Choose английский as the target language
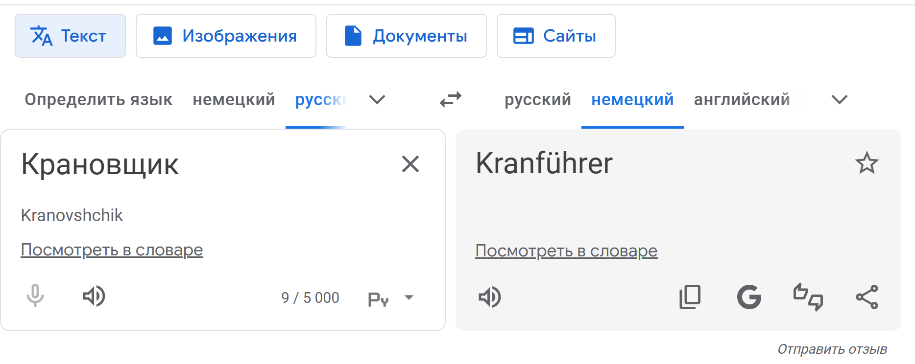This screenshot has width=915, height=364. (742, 100)
